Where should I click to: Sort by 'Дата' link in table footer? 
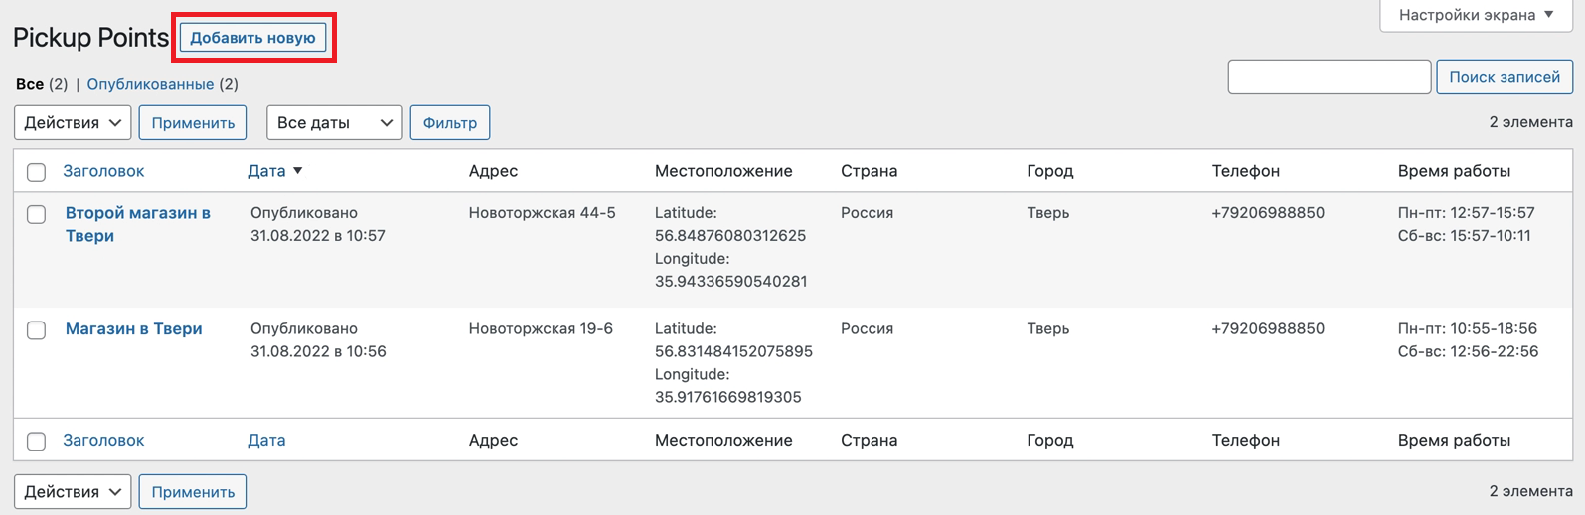[x=266, y=440]
